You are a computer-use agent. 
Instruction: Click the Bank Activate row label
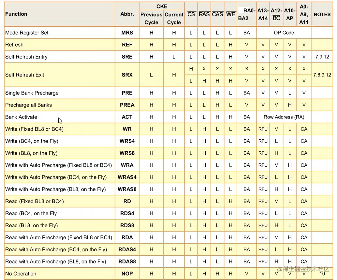(21, 117)
